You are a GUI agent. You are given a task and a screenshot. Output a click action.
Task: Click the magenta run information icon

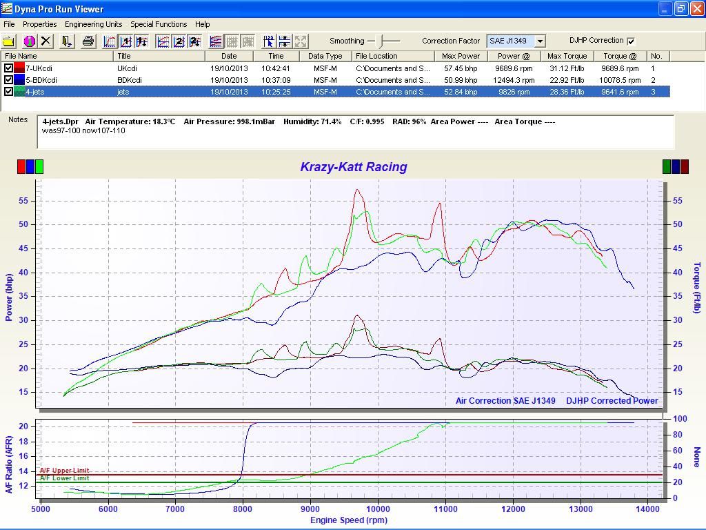coord(29,41)
